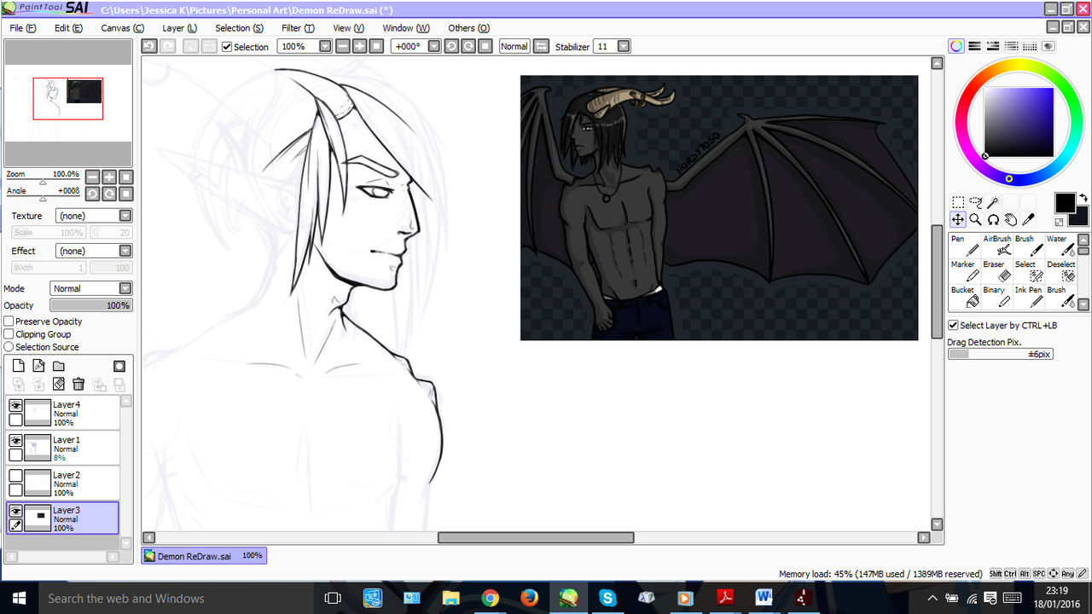Click the navigator preview thumbnail
This screenshot has width=1092, height=614.
68,102
